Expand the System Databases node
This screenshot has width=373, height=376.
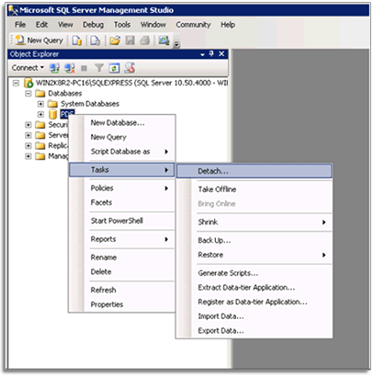tap(40, 104)
